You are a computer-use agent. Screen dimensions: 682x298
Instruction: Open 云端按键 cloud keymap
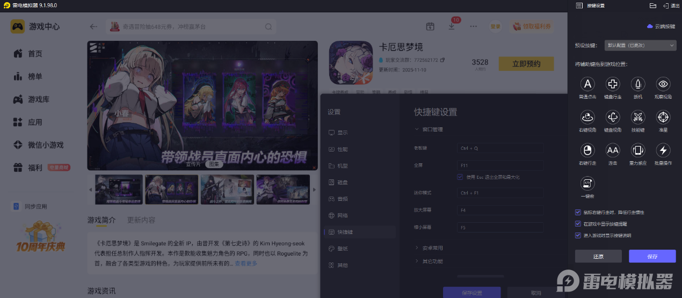(661, 26)
